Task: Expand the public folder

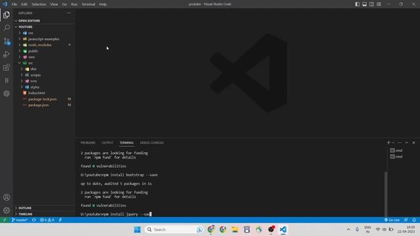Action: coord(44,51)
